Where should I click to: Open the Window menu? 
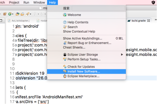coord(39,2)
